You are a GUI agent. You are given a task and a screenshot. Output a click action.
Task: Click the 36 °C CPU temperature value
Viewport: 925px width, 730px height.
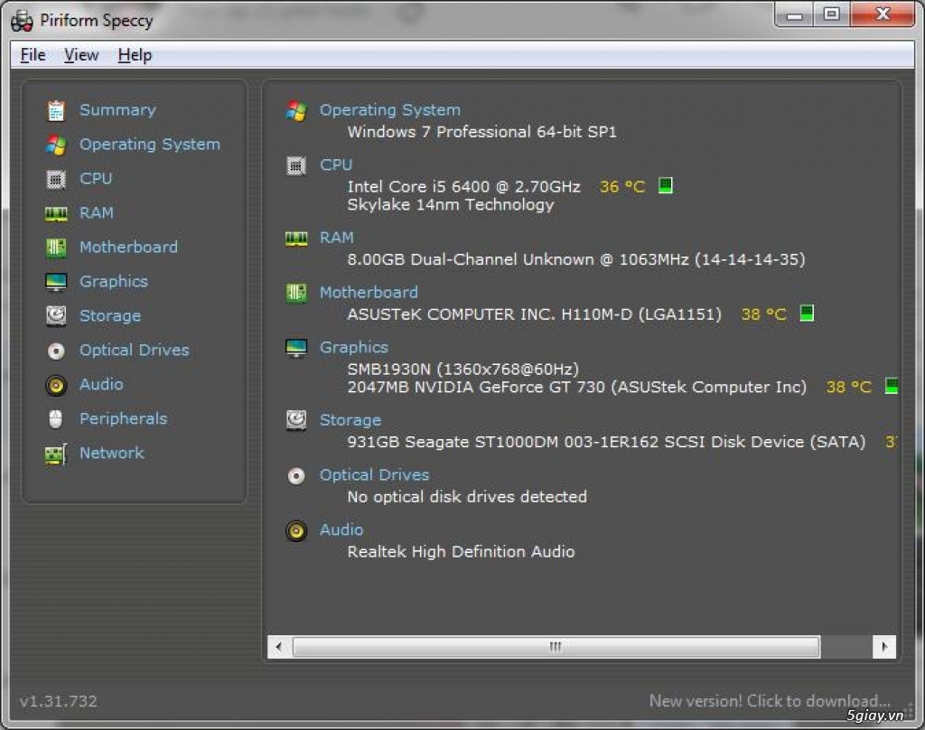click(622, 186)
